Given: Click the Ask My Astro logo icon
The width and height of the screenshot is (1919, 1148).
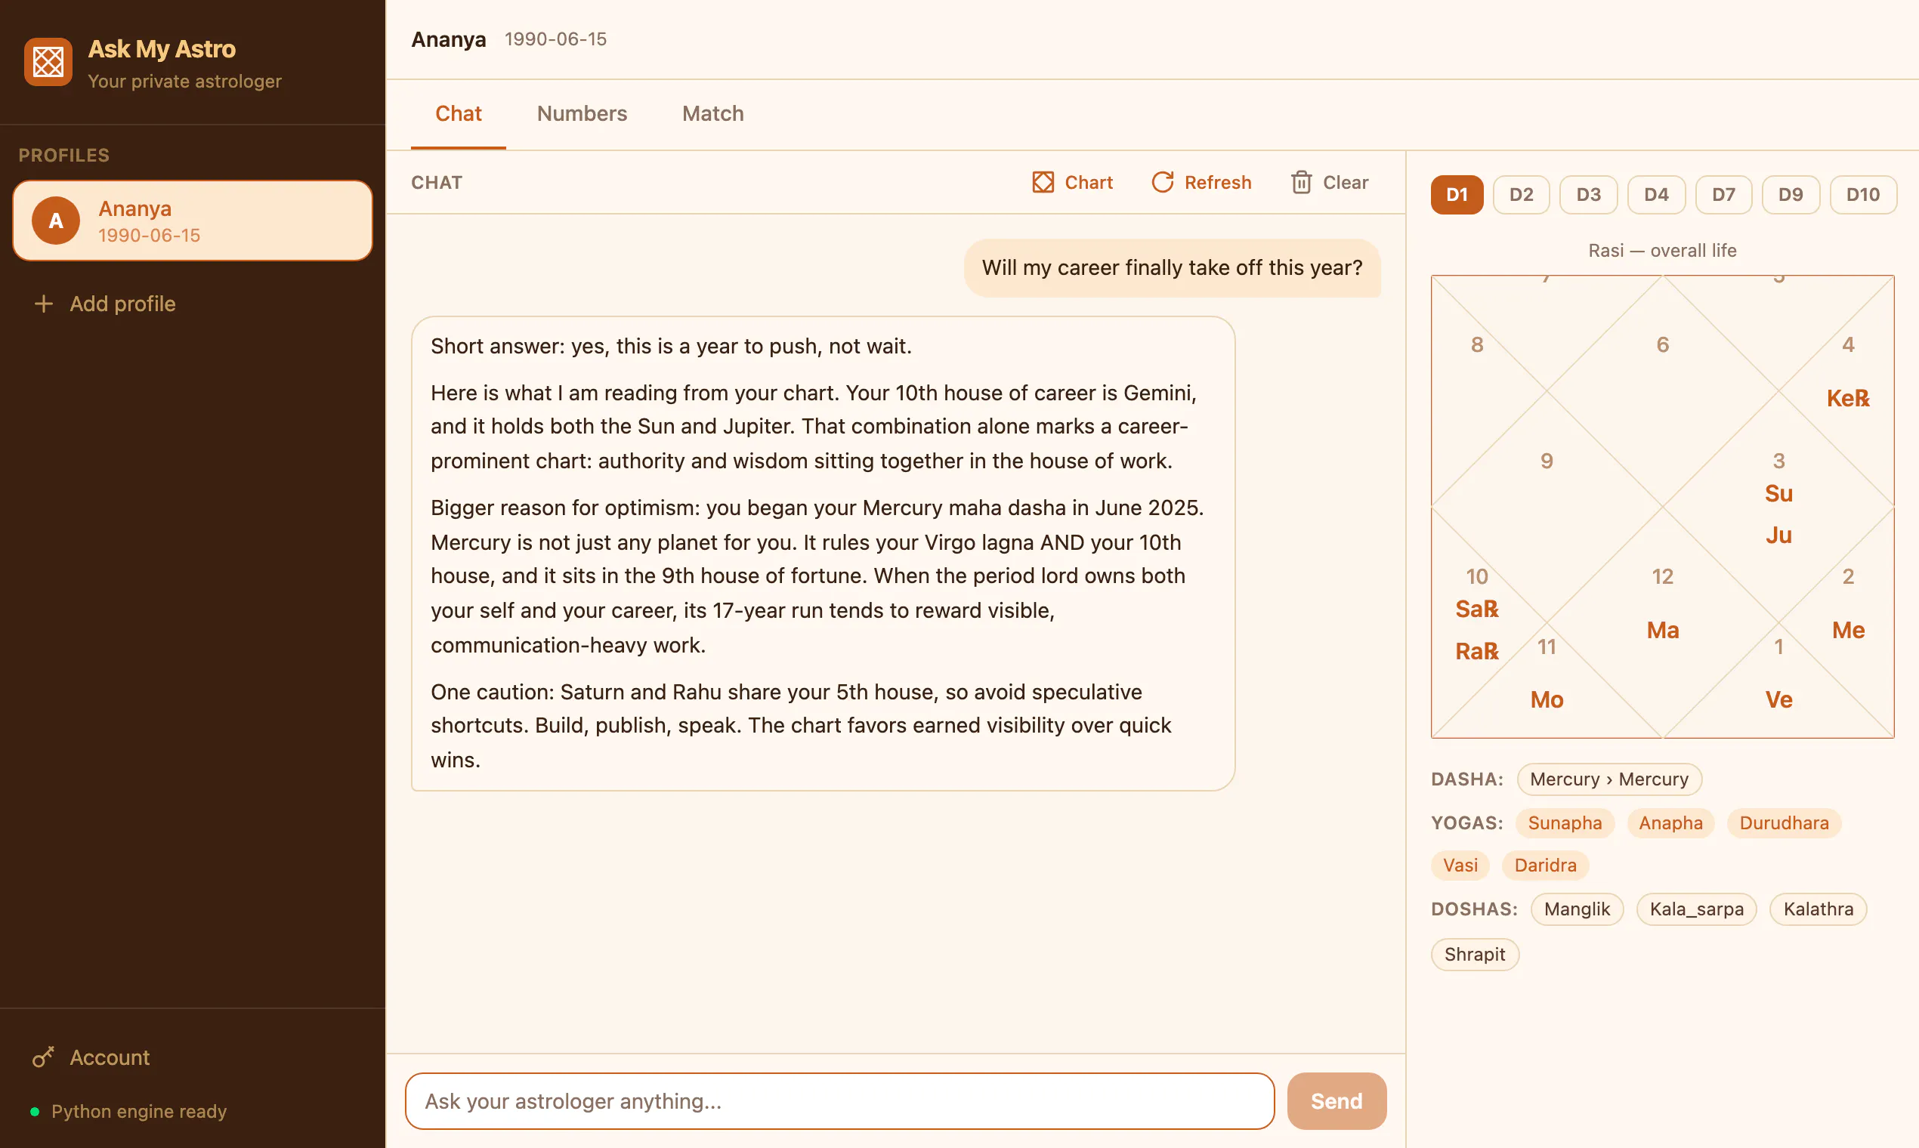Looking at the screenshot, I should pyautogui.click(x=48, y=62).
